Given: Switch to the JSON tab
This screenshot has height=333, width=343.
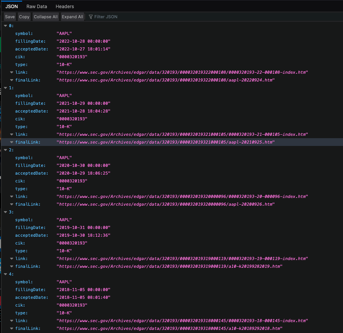Looking at the screenshot, I should pyautogui.click(x=12, y=7).
